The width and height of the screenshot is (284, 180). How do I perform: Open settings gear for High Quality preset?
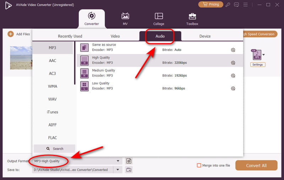(x=233, y=63)
